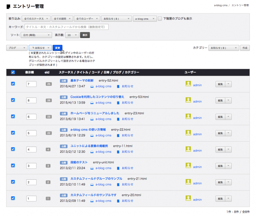The width and height of the screenshot is (256, 216).
Task: Open the 全てのステータス filter dropdown
Action: (x=36, y=19)
